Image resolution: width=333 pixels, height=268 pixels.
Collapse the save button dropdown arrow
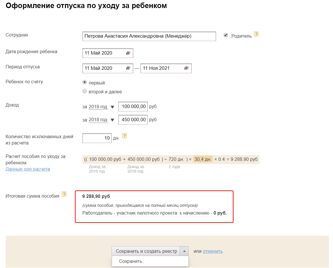(184, 251)
